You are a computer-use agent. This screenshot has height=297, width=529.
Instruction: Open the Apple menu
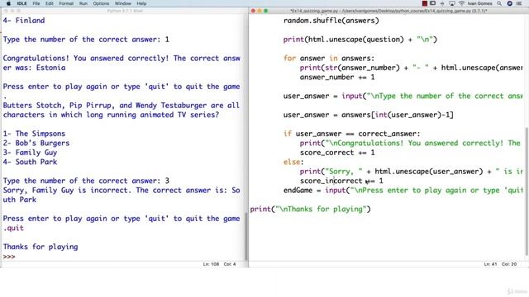point(8,3)
